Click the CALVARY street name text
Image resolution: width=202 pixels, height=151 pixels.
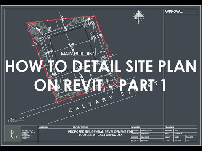tap(91, 104)
